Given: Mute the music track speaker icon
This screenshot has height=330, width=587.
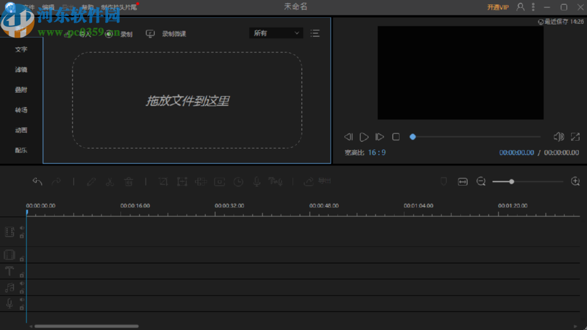Looking at the screenshot, I should (x=22, y=284).
